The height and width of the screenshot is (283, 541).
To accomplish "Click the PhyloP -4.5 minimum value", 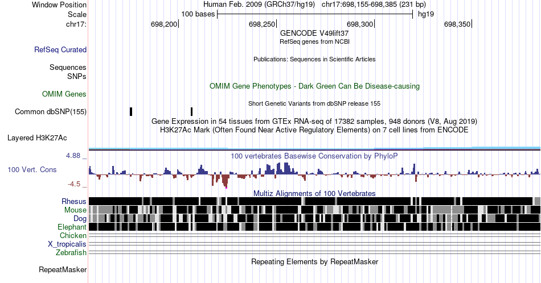I will pyautogui.click(x=74, y=184).
